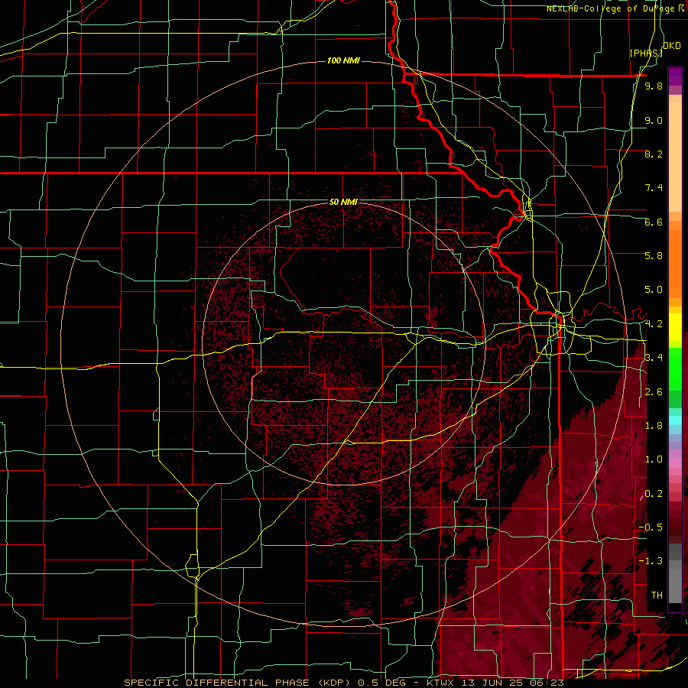Click the 4.2 value on the scale

tap(654, 324)
